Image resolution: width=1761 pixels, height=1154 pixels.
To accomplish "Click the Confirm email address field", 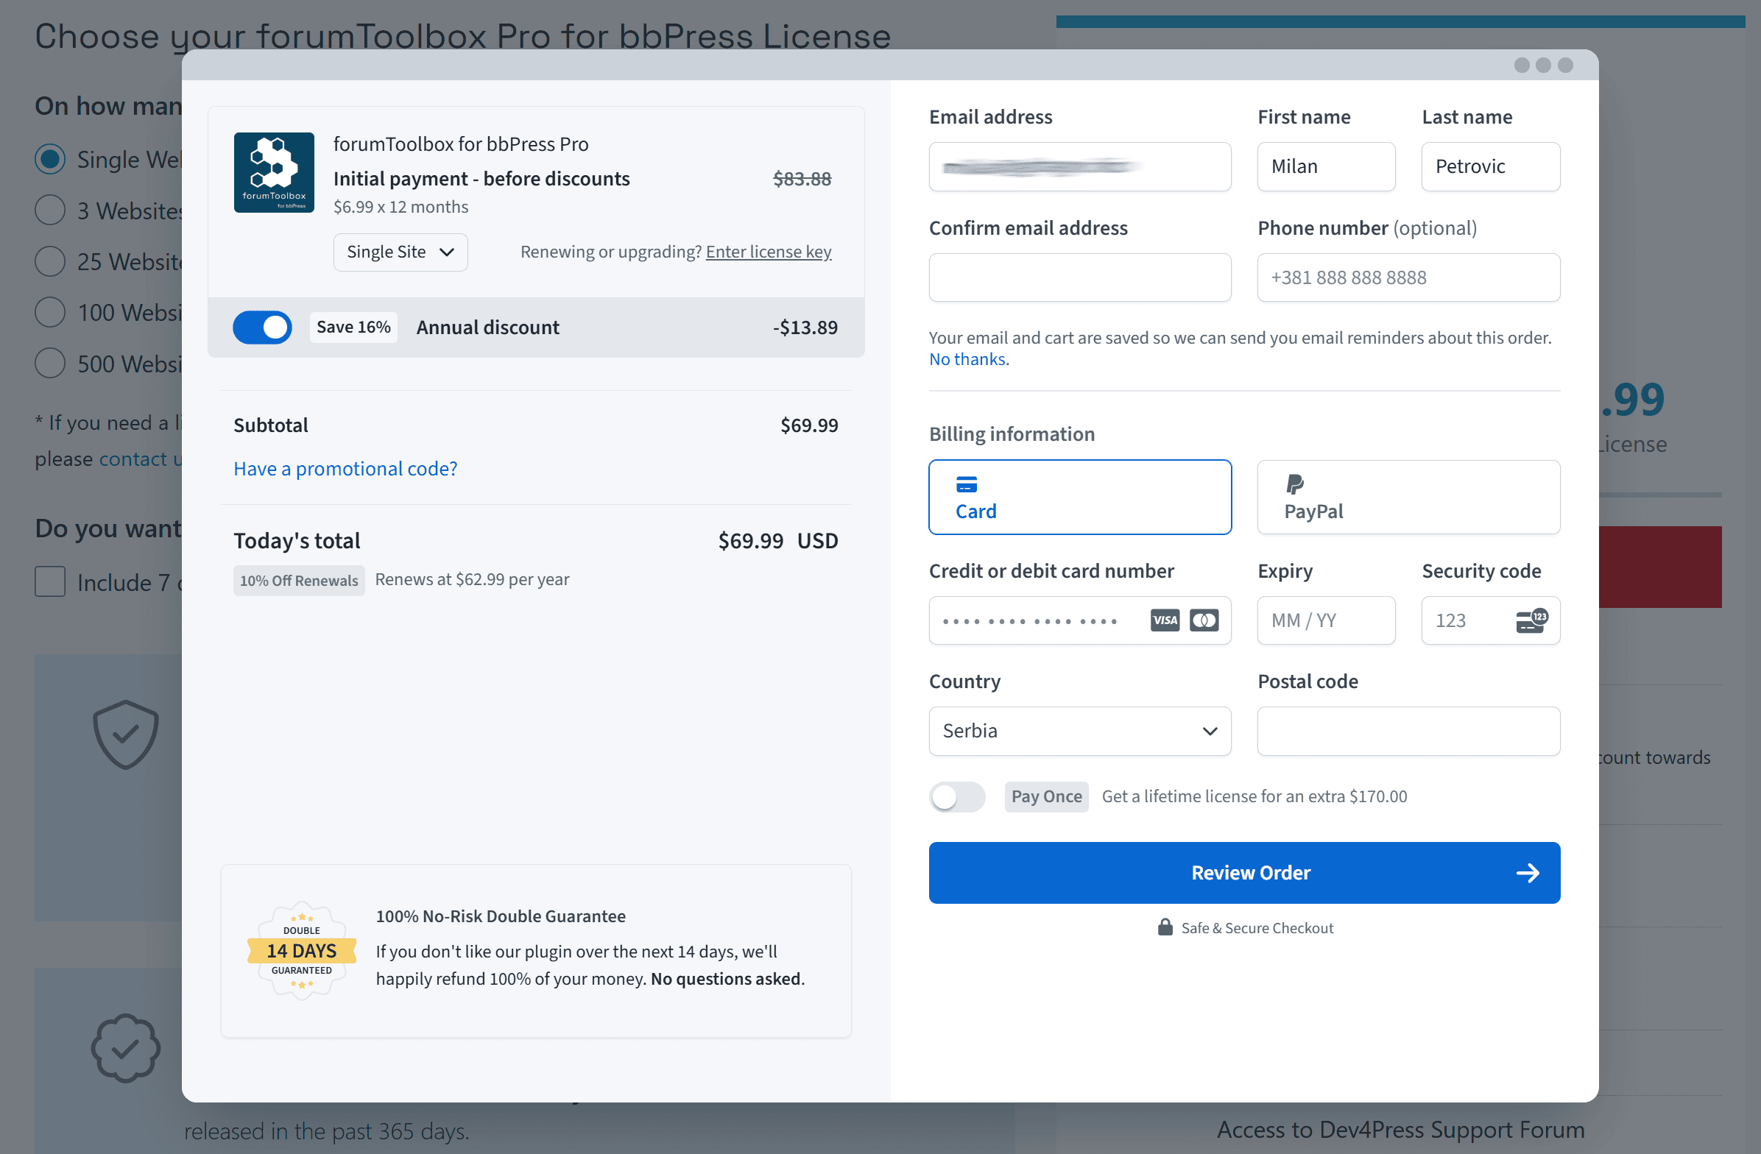I will click(x=1079, y=277).
